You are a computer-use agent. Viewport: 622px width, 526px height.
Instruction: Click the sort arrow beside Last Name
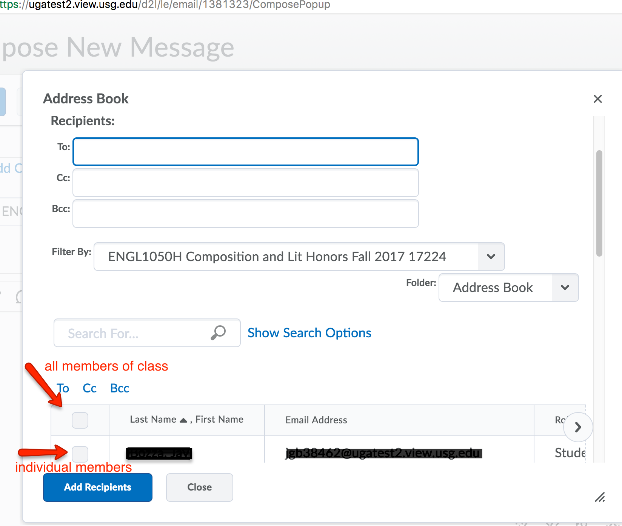coord(183,420)
